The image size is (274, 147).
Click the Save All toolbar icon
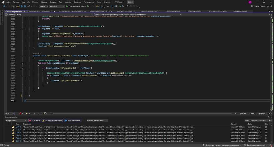coord(24,6)
